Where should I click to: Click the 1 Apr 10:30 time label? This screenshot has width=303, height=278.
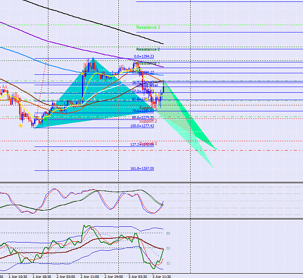tap(18, 277)
